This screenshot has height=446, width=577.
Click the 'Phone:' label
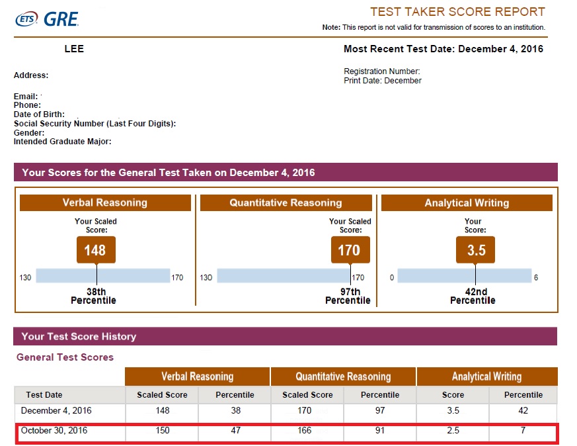pyautogui.click(x=27, y=105)
